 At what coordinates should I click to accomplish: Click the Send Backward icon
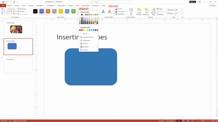coord(146,10)
